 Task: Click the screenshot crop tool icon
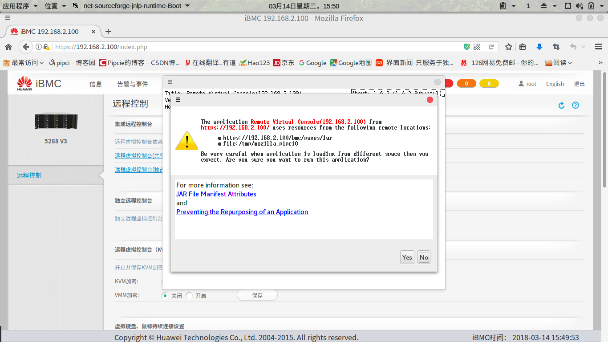(x=556, y=47)
